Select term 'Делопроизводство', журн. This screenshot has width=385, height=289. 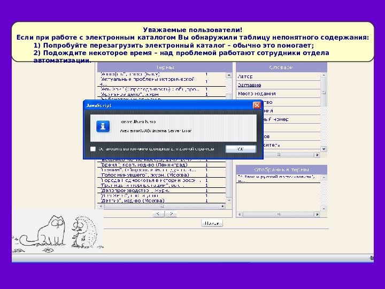[x=162, y=191]
